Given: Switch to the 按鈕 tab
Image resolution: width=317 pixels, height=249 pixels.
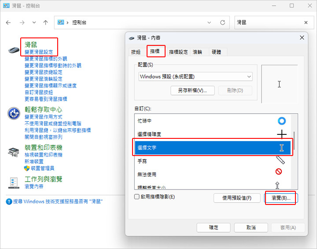Looking at the screenshot, I should (136, 52).
